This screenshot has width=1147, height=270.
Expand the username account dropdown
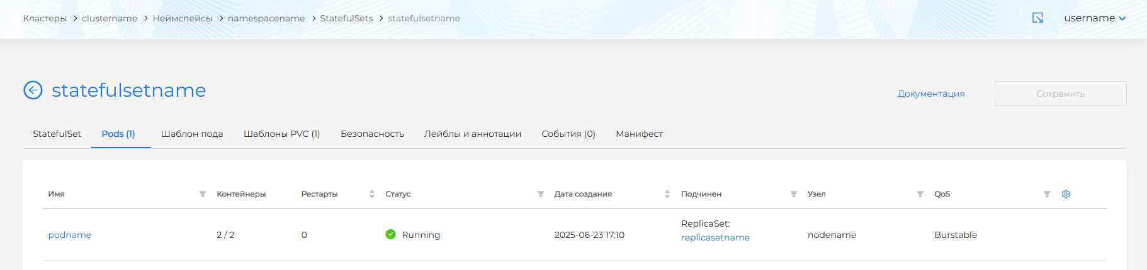tap(1095, 18)
